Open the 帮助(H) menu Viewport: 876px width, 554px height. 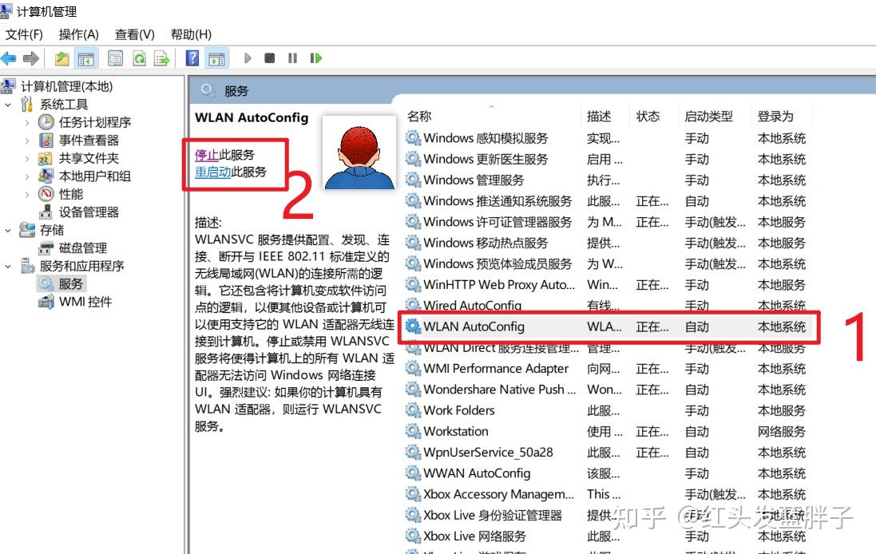point(191,34)
